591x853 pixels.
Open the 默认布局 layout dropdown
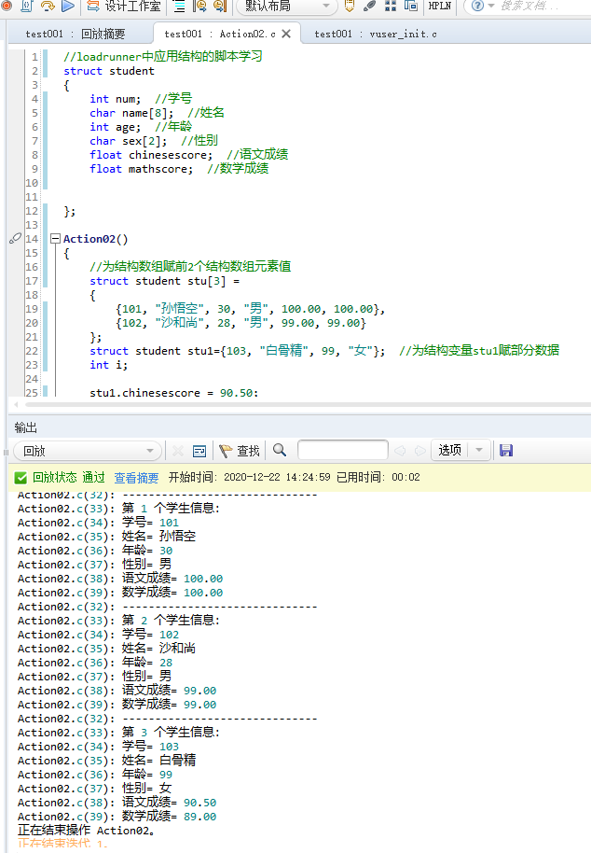pos(286,6)
